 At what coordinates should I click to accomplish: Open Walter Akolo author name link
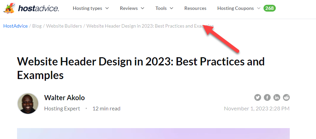[64, 98]
